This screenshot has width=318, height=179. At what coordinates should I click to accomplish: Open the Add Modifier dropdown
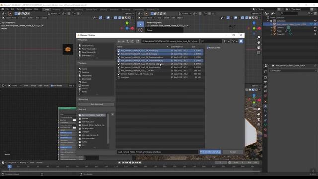(293, 71)
